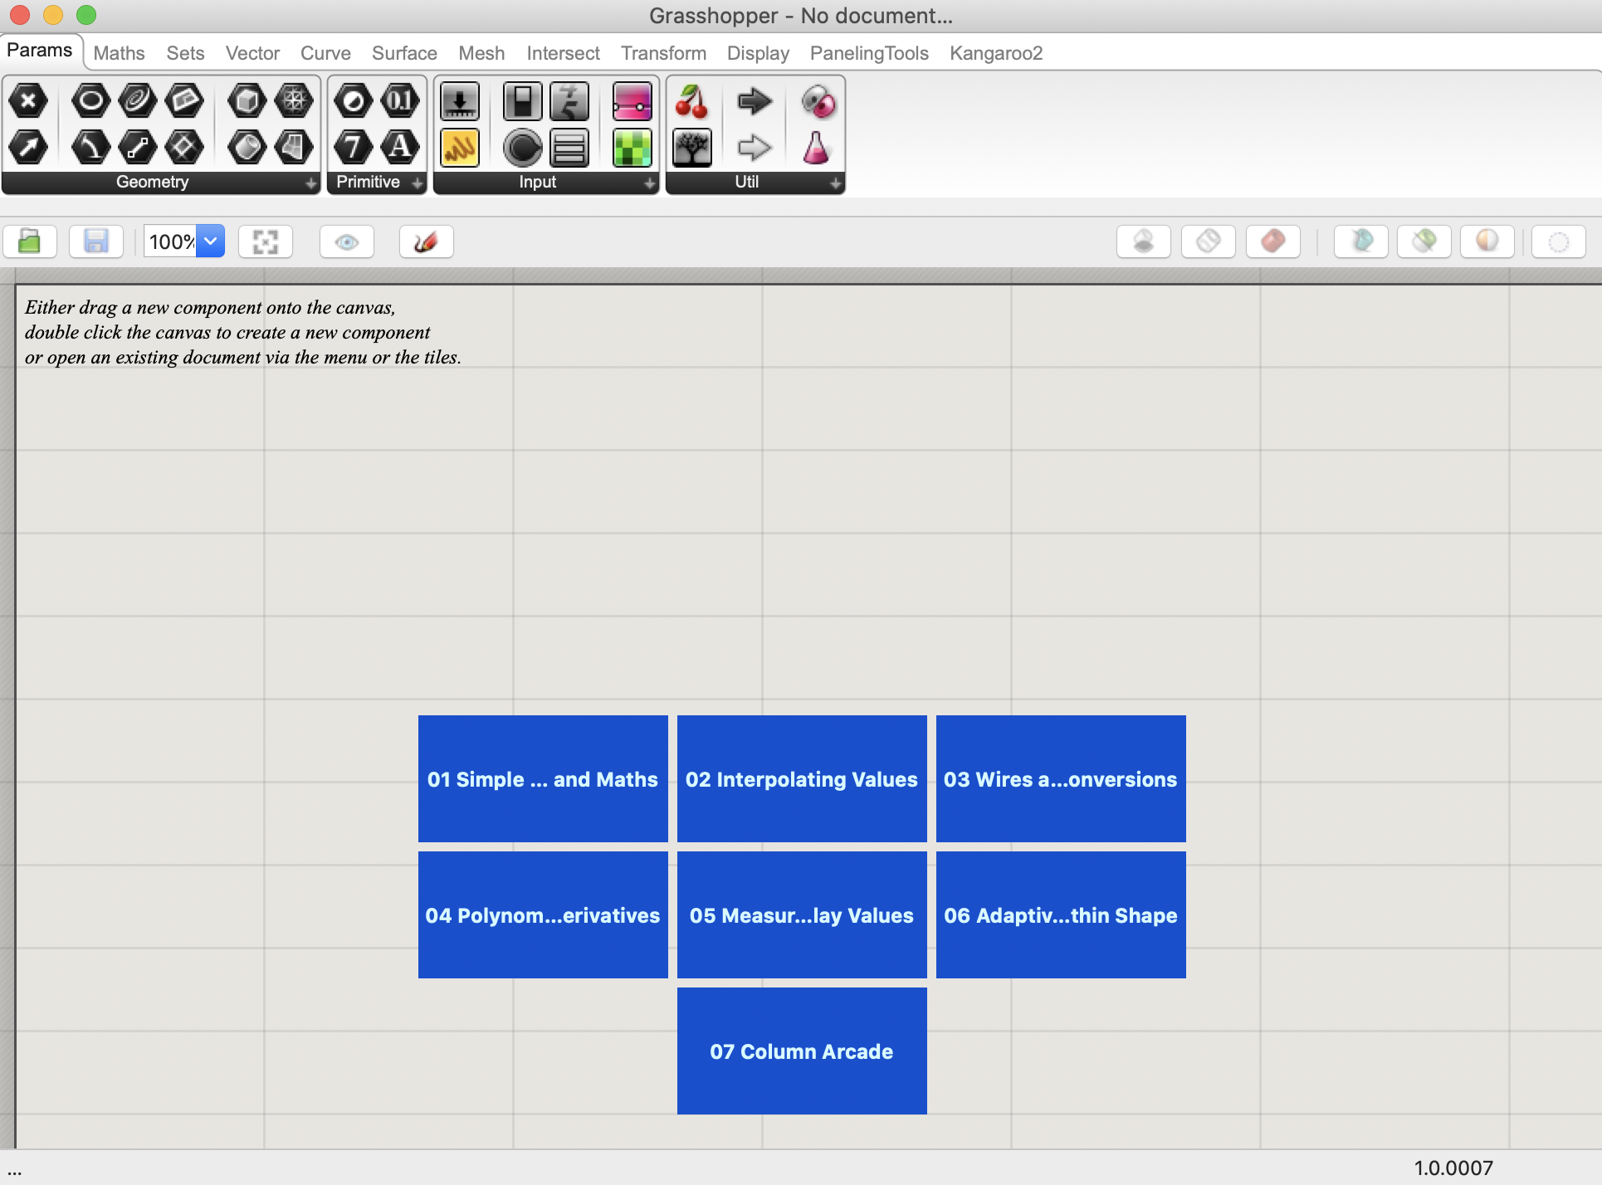Viewport: 1602px width, 1185px height.
Task: Choose the Gradient component icon
Action: [x=632, y=101]
